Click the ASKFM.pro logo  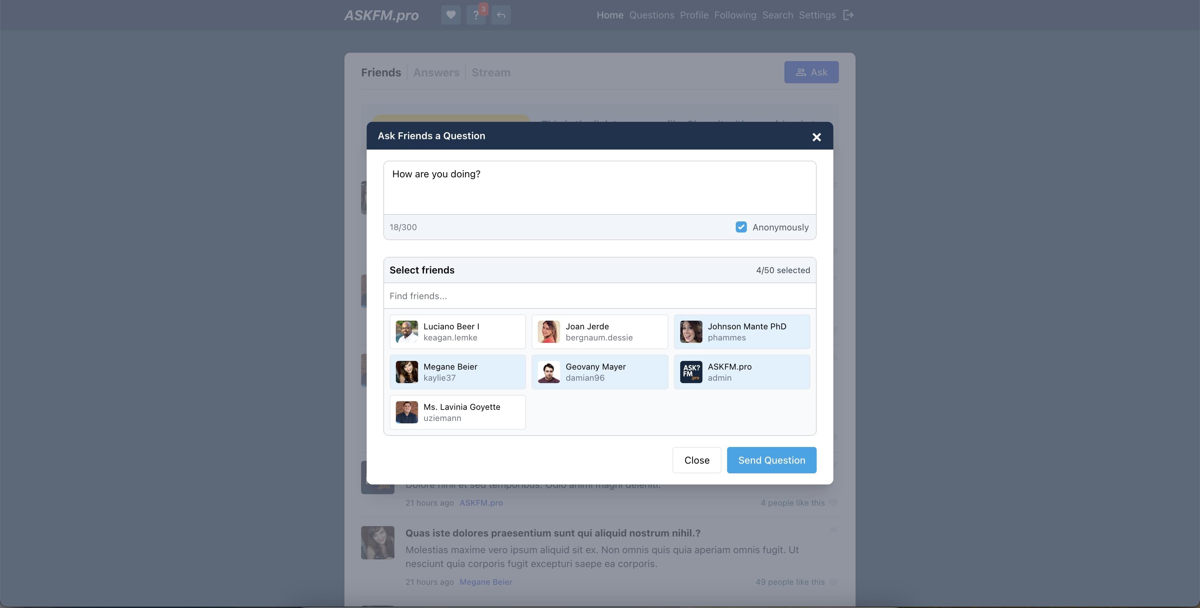point(381,15)
